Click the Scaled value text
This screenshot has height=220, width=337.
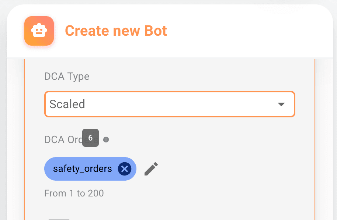click(x=67, y=104)
